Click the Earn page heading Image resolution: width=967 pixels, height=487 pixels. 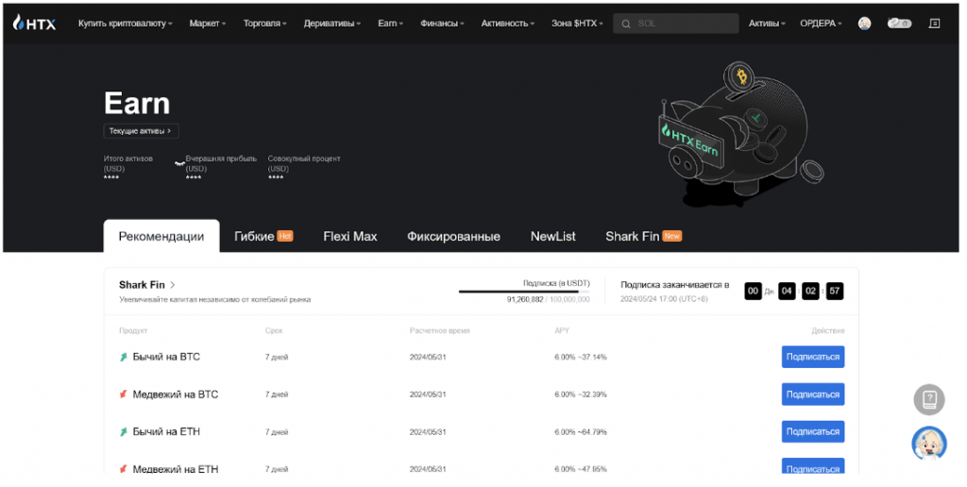click(137, 103)
